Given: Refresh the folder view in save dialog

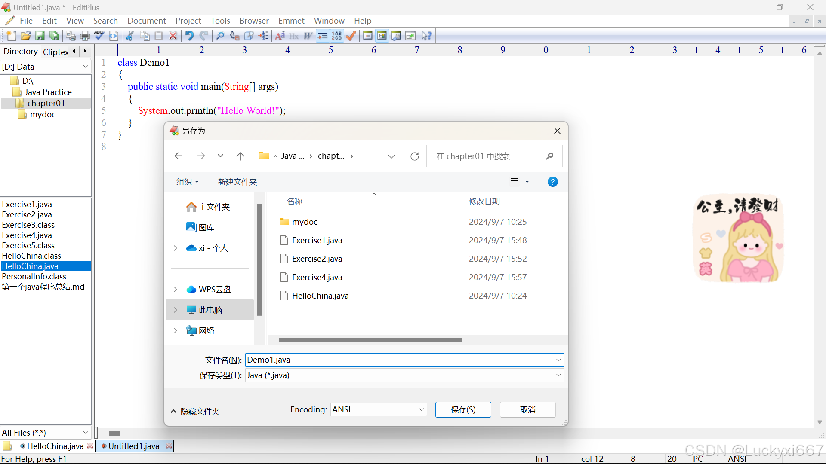Looking at the screenshot, I should (x=414, y=156).
